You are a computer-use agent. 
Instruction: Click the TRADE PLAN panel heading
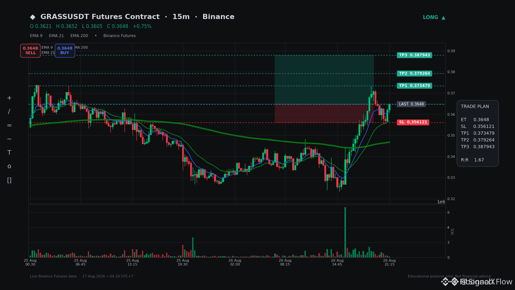pos(475,107)
